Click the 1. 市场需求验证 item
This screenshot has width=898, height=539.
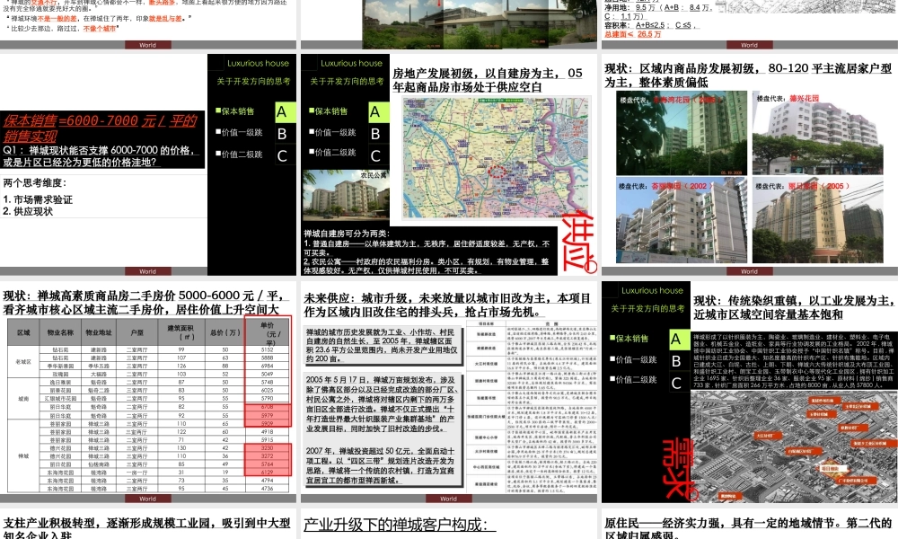click(38, 199)
